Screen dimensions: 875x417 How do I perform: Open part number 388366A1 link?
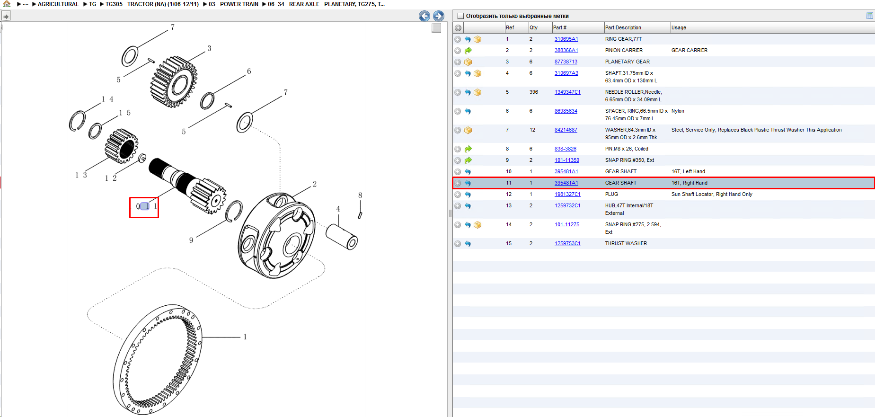(566, 51)
